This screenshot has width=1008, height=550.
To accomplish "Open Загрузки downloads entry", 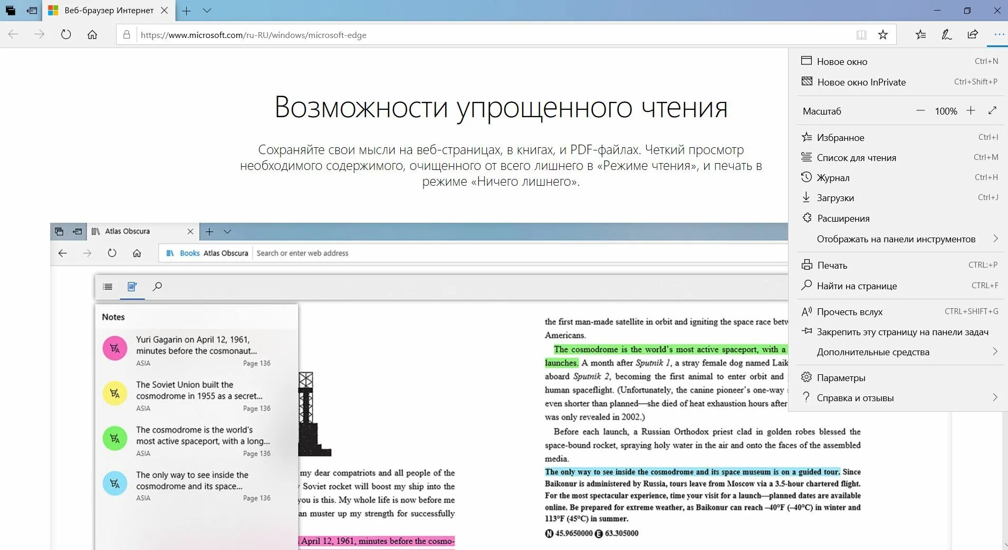I will tap(899, 197).
